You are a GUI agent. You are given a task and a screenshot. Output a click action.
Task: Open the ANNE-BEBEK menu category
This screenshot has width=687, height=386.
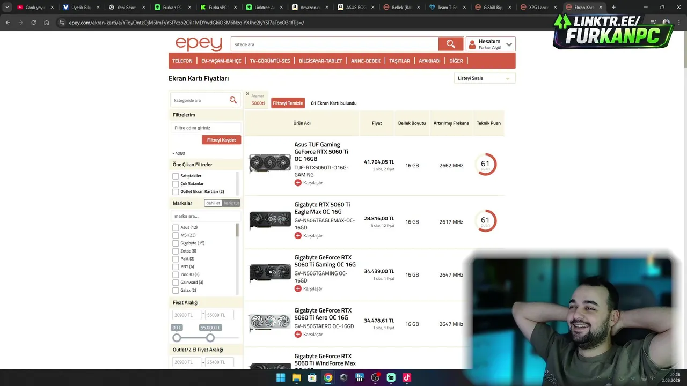click(x=366, y=61)
